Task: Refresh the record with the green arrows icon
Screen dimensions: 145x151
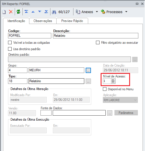Action: 18,12
